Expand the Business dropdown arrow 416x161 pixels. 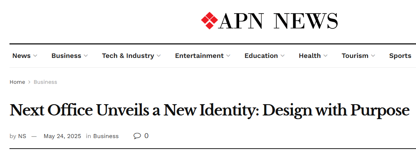pos(86,56)
